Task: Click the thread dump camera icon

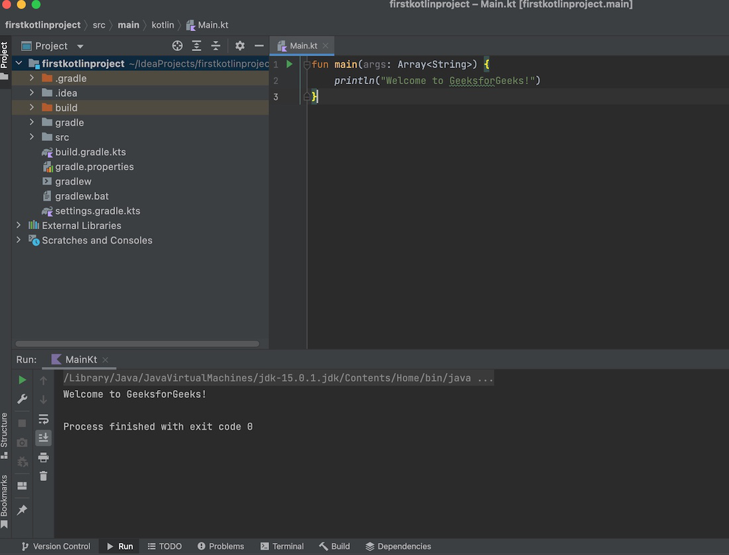Action: point(22,442)
